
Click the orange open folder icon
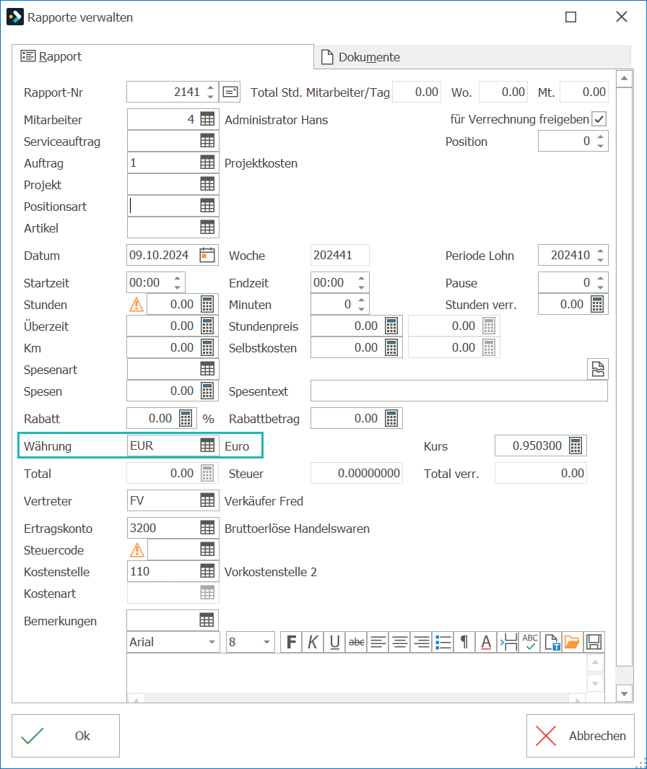[572, 641]
